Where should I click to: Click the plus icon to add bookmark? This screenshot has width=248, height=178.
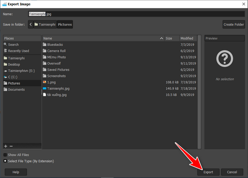coord(6,146)
